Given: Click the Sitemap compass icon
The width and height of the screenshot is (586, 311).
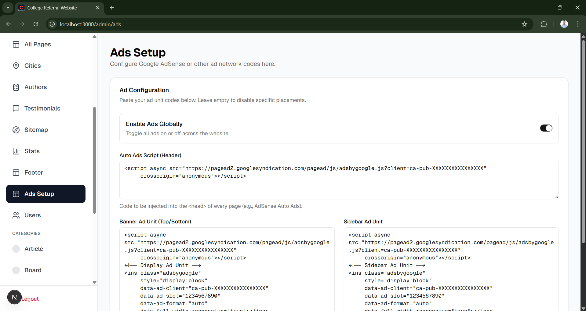Looking at the screenshot, I should (x=16, y=130).
